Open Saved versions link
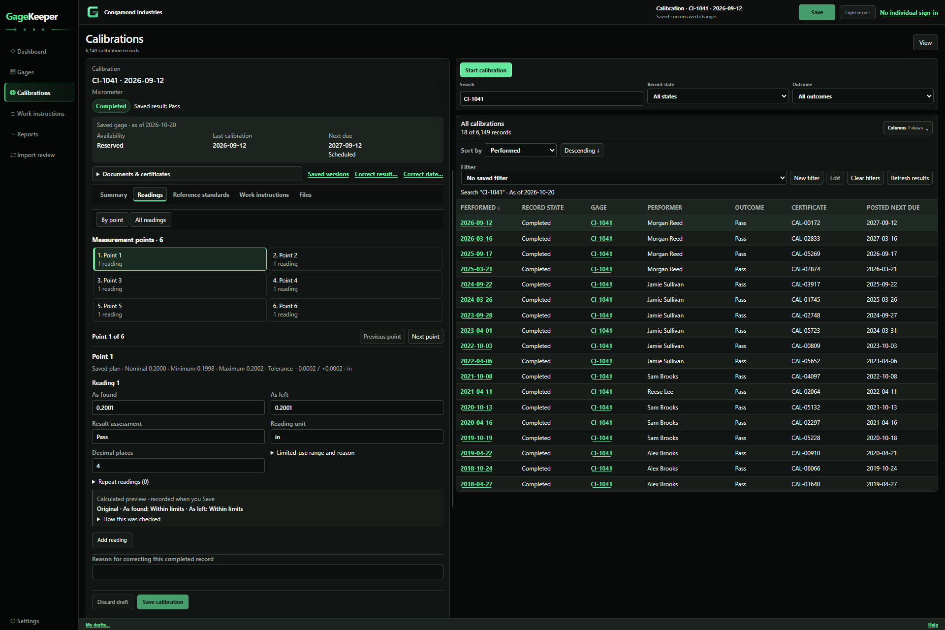This screenshot has width=945, height=630. coord(328,174)
